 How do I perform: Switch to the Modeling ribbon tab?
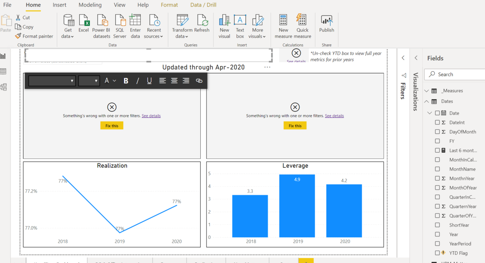tap(90, 5)
